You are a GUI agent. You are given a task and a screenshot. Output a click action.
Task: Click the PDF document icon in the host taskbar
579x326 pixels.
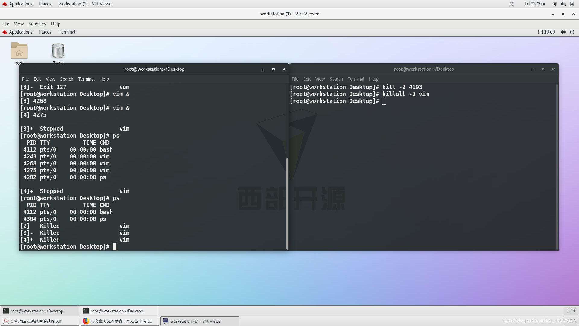point(6,321)
